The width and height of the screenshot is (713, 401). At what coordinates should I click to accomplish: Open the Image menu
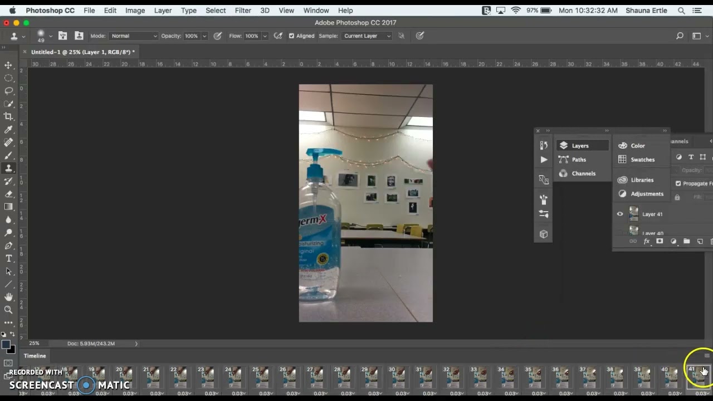(x=135, y=10)
